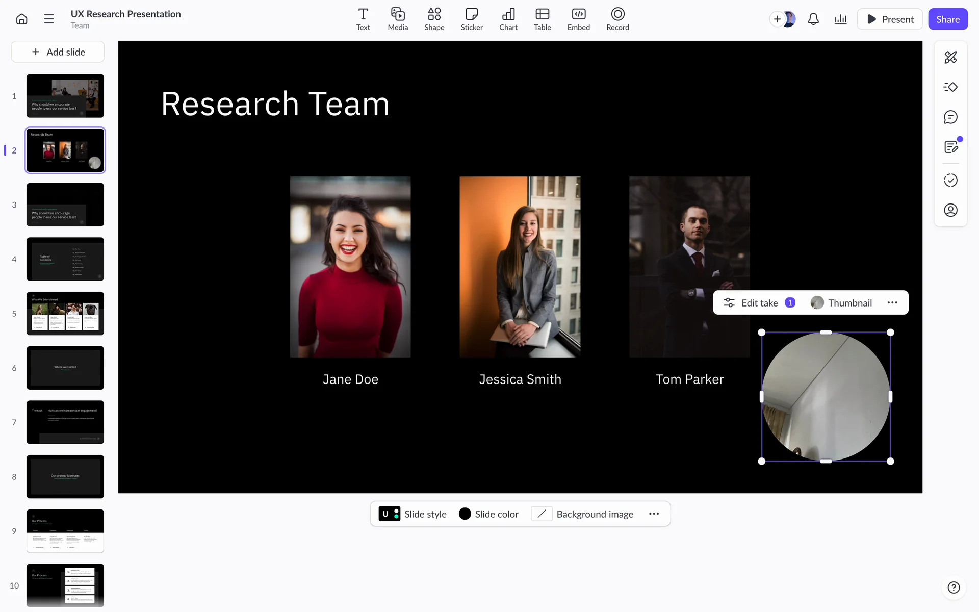
Task: Click the Present button
Action: coord(889,19)
